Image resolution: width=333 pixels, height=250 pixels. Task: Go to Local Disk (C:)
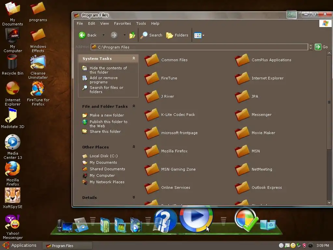103,156
